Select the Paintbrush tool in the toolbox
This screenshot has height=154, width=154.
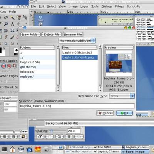point(12,37)
